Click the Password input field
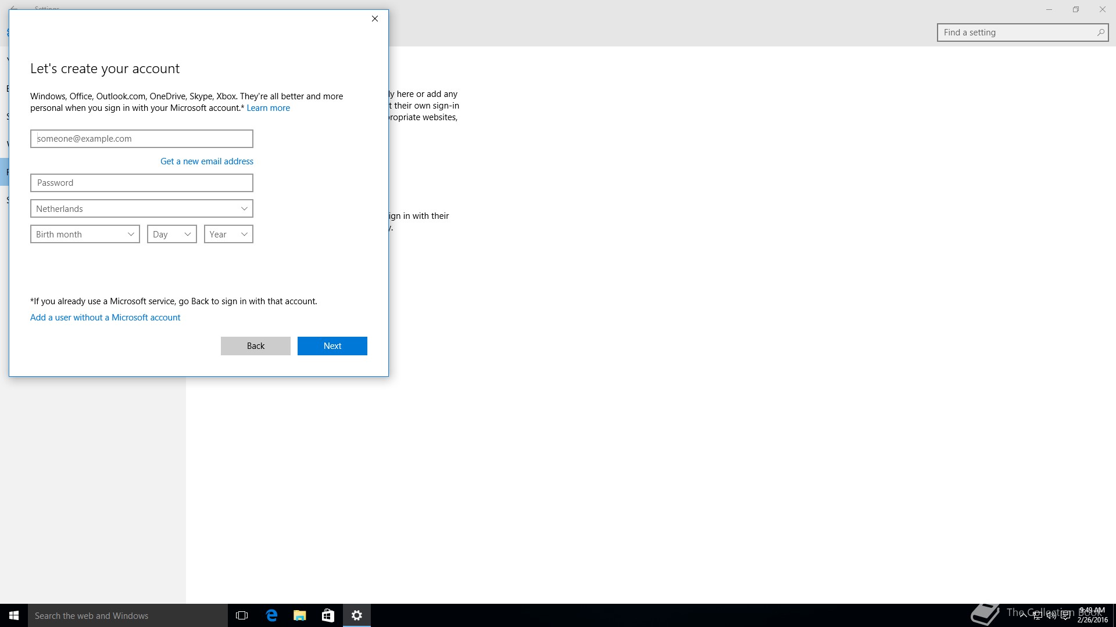 click(x=142, y=183)
